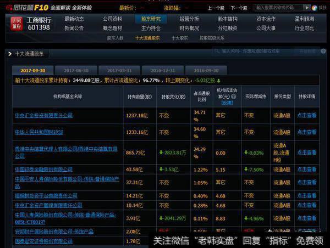Open 主力持仓 menu
The height and width of the screenshot is (248, 330).
[x=151, y=28]
